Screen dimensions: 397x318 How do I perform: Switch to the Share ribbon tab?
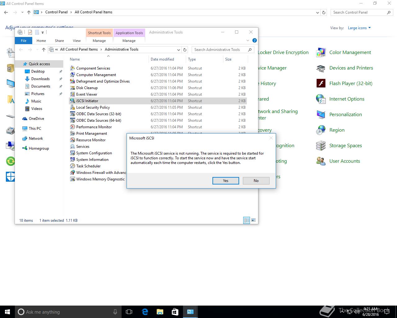click(x=59, y=41)
